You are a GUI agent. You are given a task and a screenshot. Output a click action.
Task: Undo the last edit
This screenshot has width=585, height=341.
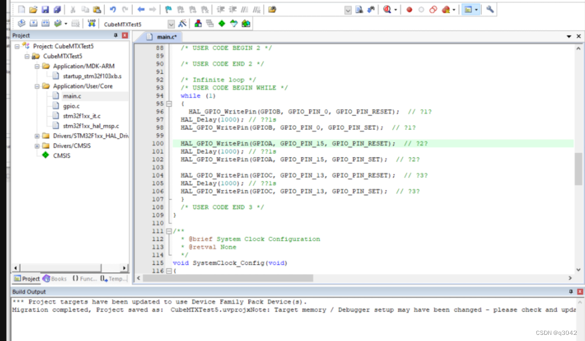(113, 9)
